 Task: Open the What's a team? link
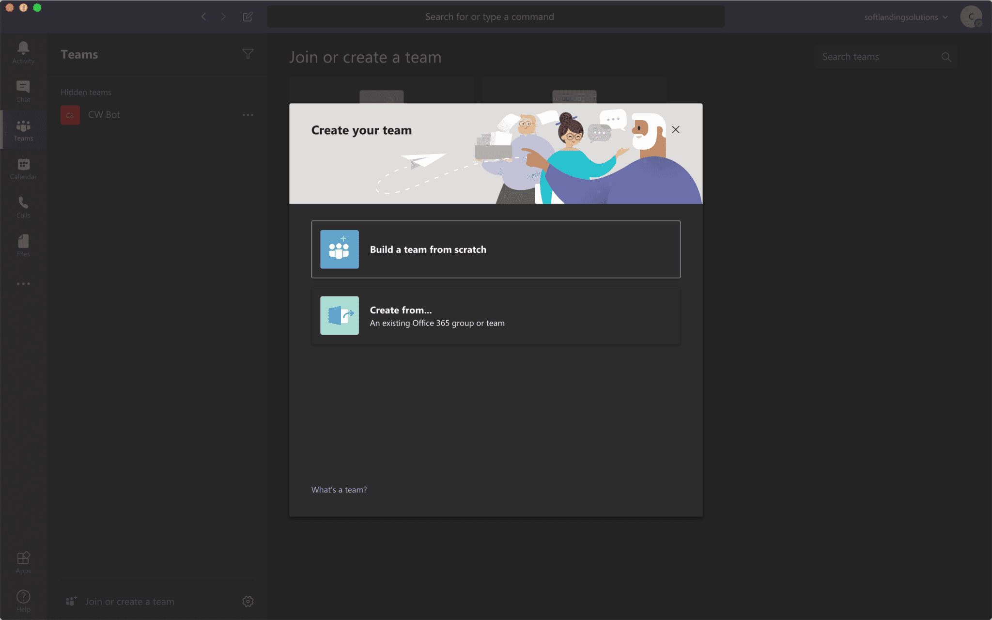tap(339, 490)
